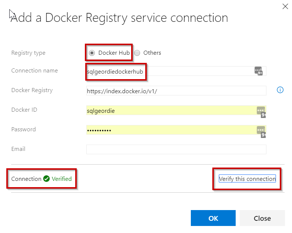Click the green Verified checkmark icon

pyautogui.click(x=46, y=179)
